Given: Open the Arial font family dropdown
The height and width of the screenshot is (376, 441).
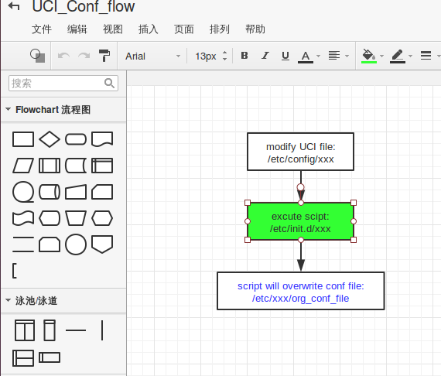Looking at the screenshot, I should click(x=152, y=56).
